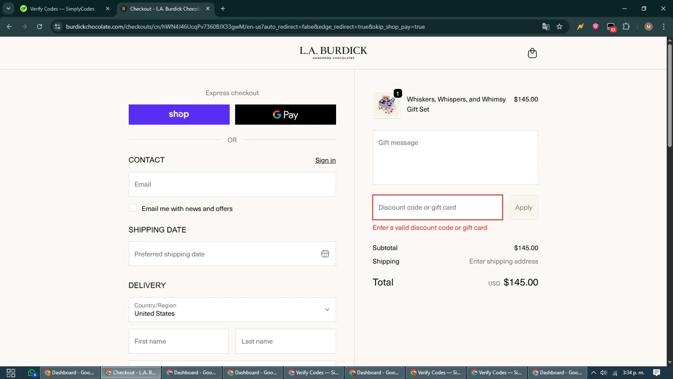Focus the First name field
This screenshot has height=379, width=673.
(x=179, y=341)
